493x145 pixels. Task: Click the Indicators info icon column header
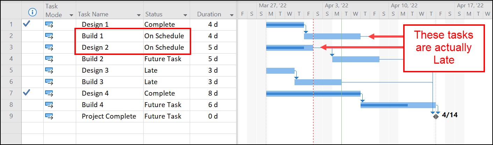click(x=32, y=12)
